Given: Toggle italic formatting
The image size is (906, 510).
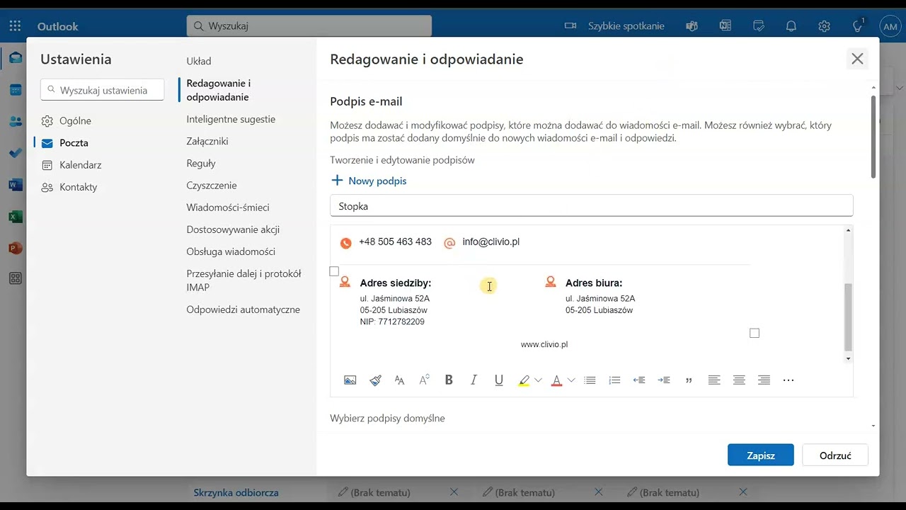Looking at the screenshot, I should pos(474,380).
